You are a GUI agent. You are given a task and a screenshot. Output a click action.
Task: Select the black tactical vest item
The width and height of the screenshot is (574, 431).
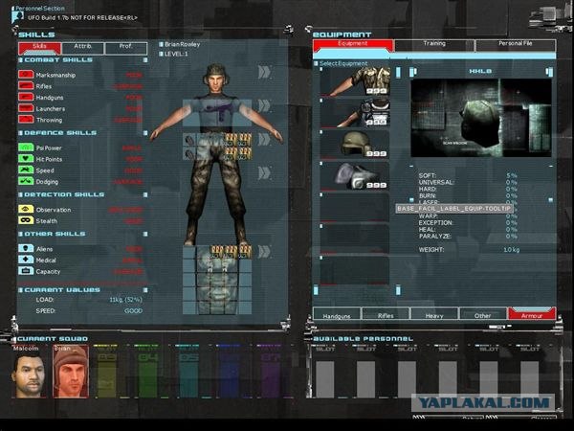pos(355,113)
